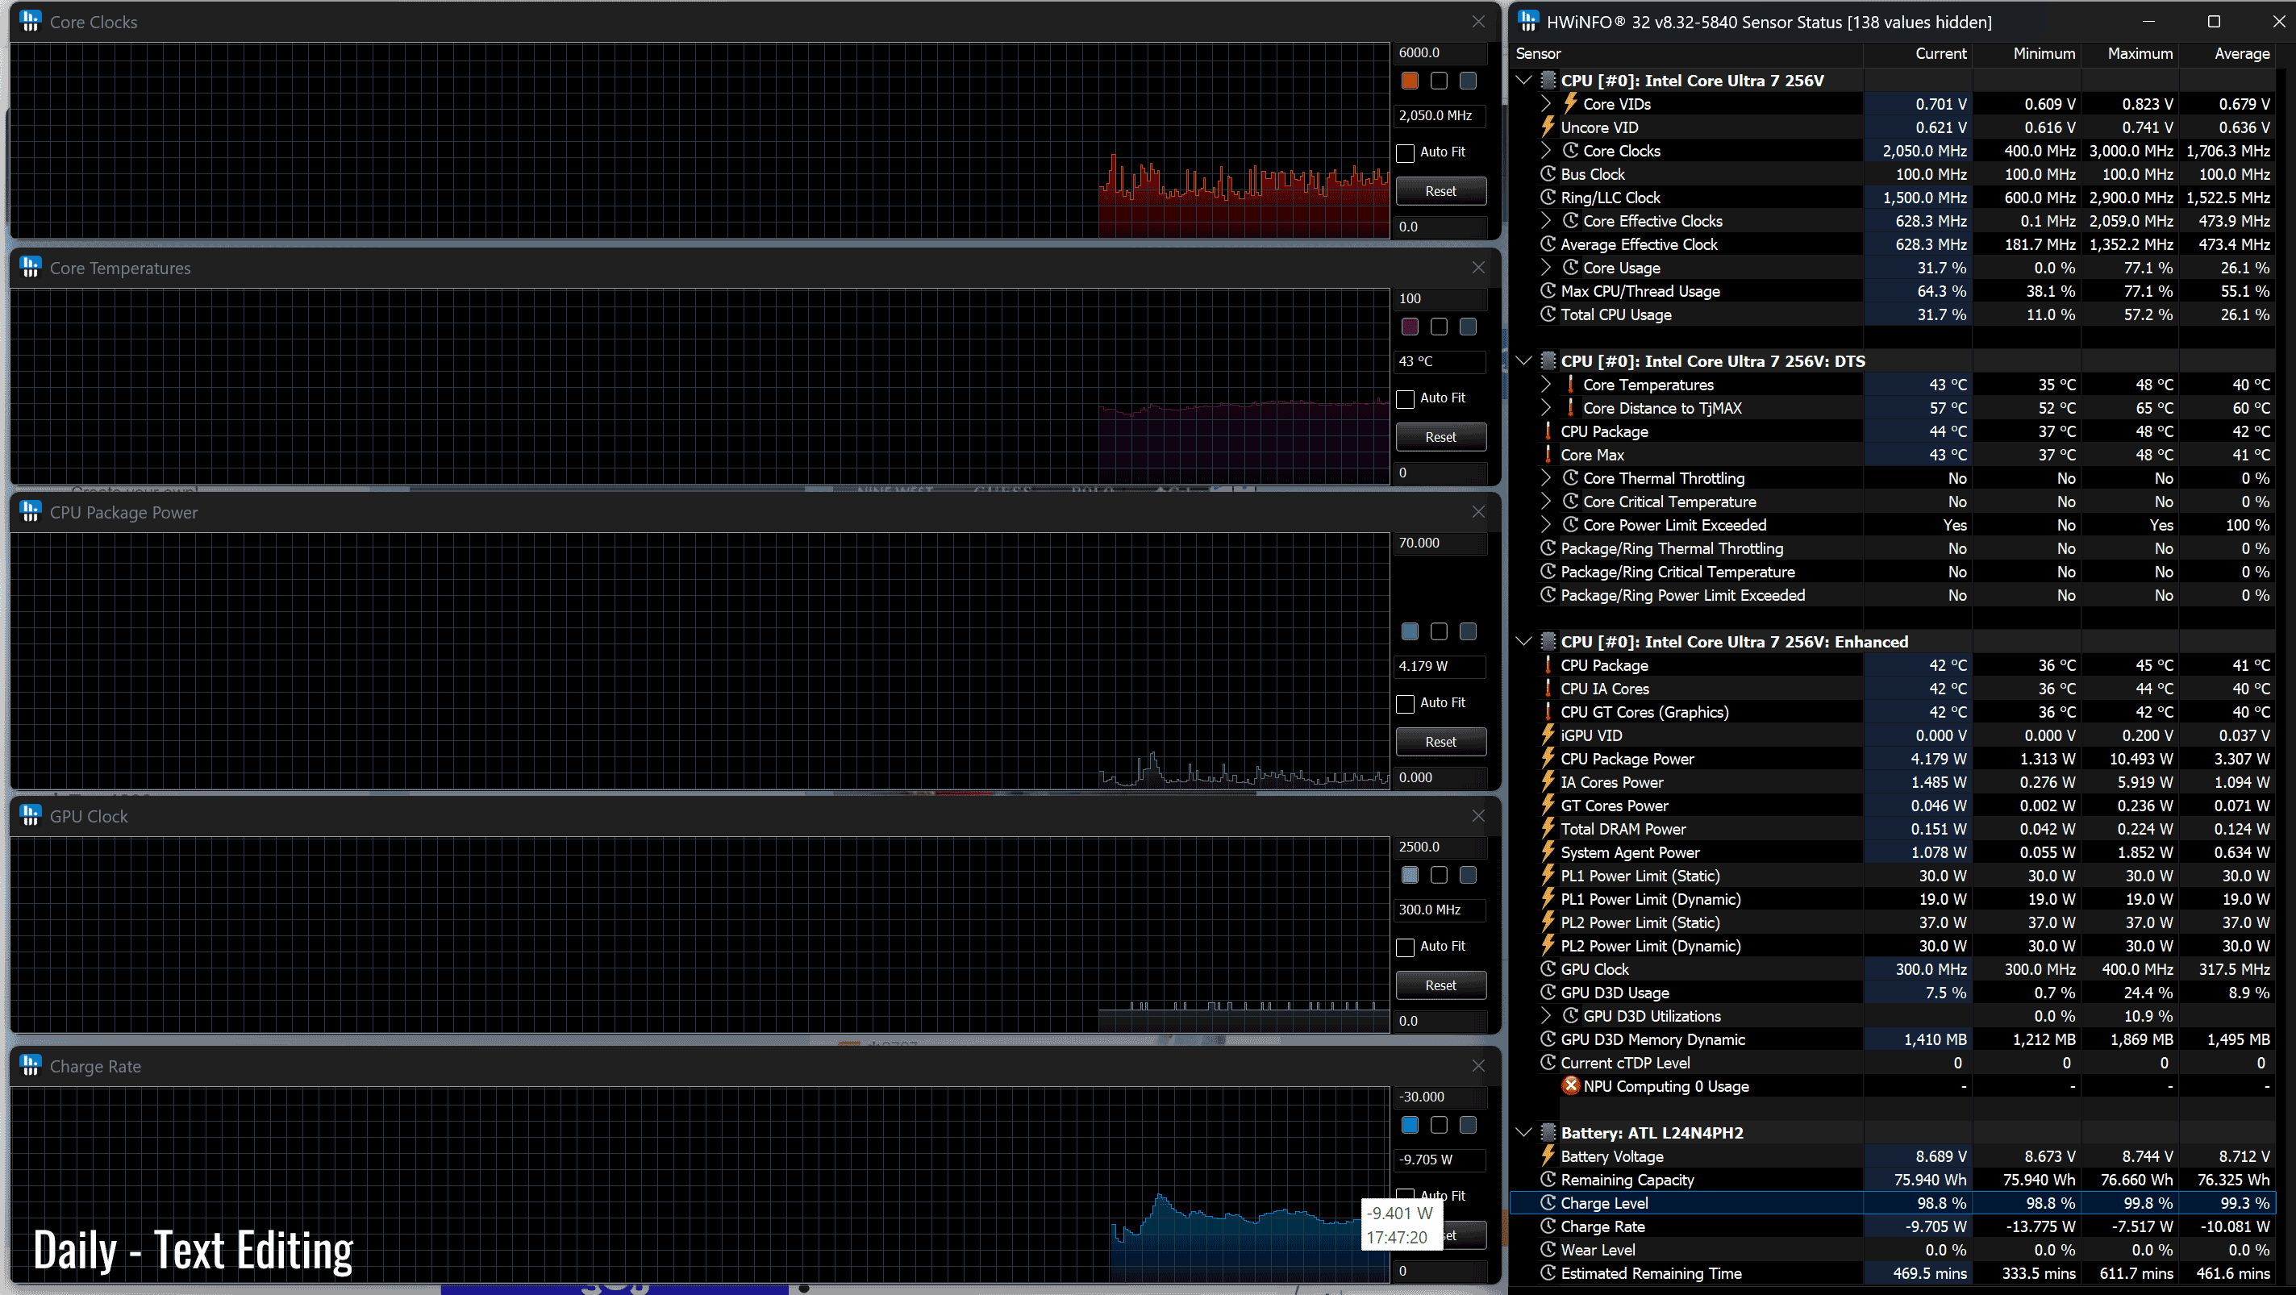Click the lightning icon next to Uncore VID

click(1548, 127)
